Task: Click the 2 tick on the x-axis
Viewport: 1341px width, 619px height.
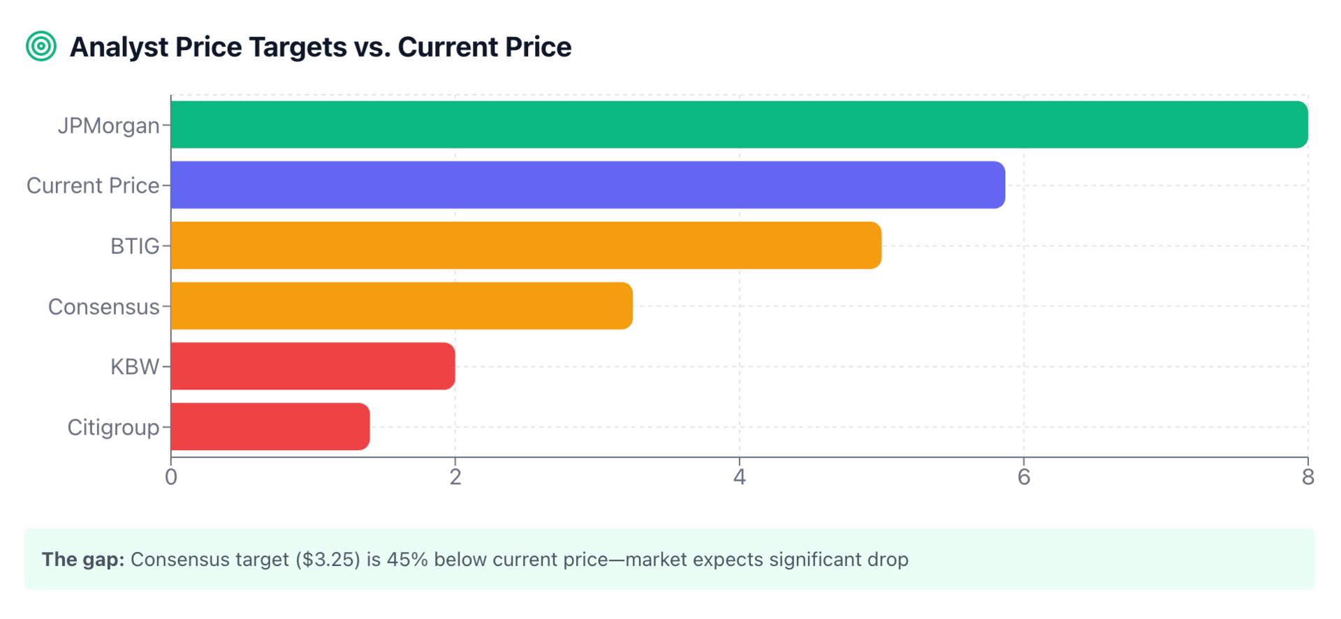Action: 455,477
